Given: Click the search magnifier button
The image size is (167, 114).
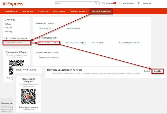Looking at the screenshot, I should coord(96,3).
